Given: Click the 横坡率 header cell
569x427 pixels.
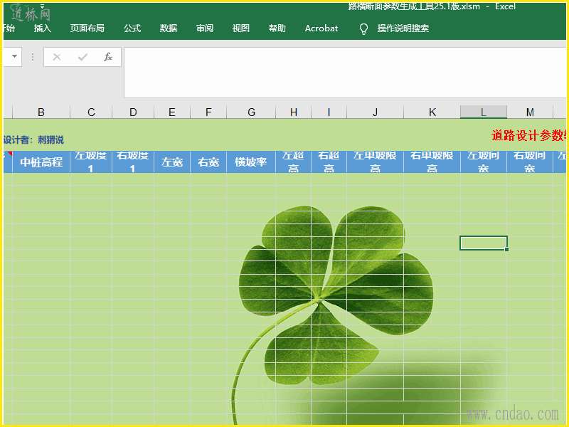Looking at the screenshot, I should point(251,162).
